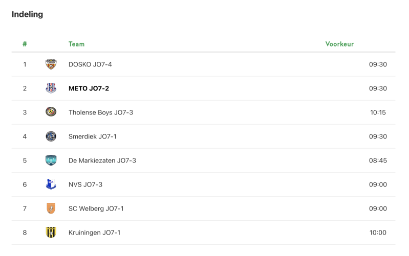This screenshot has width=409, height=256.
Task: Click the blue NVS club logo
Action: tap(51, 184)
